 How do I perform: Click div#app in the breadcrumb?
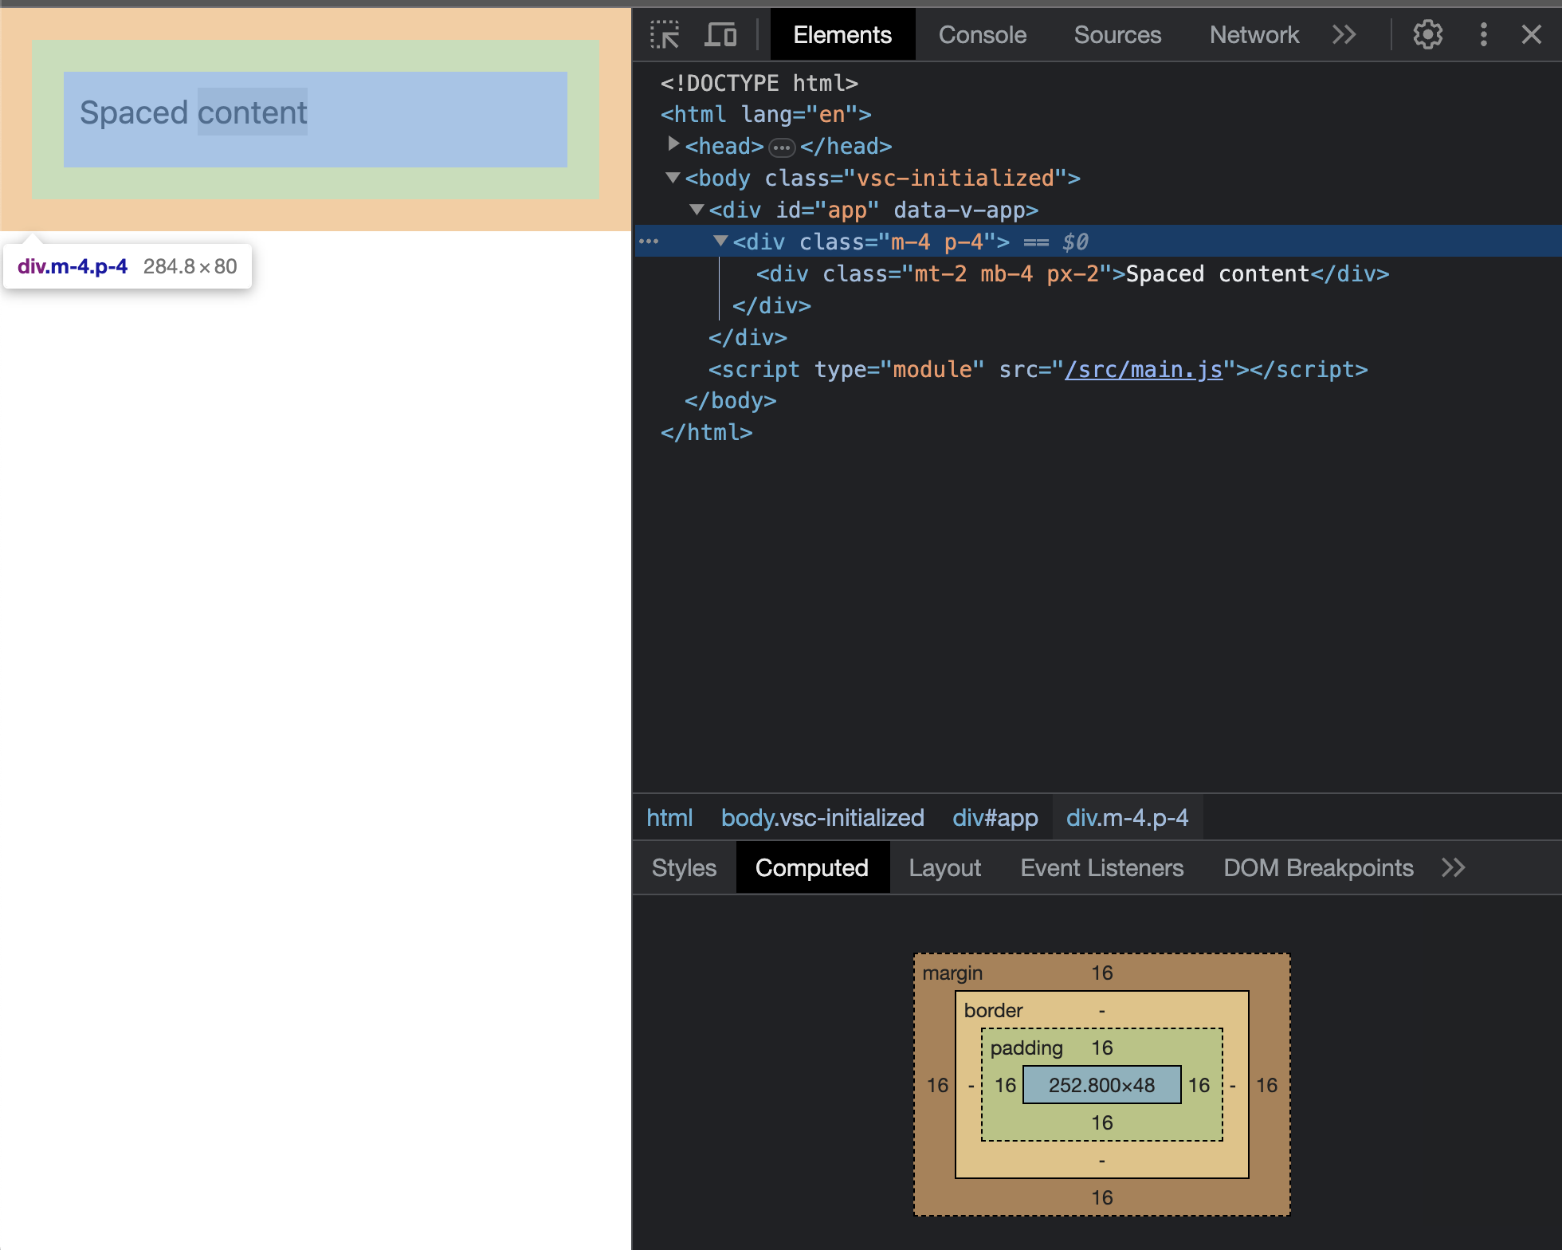[995, 817]
